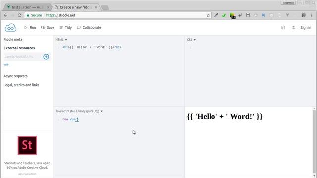This screenshot has width=317, height=178.
Task: Go back in browser history
Action: point(5,15)
